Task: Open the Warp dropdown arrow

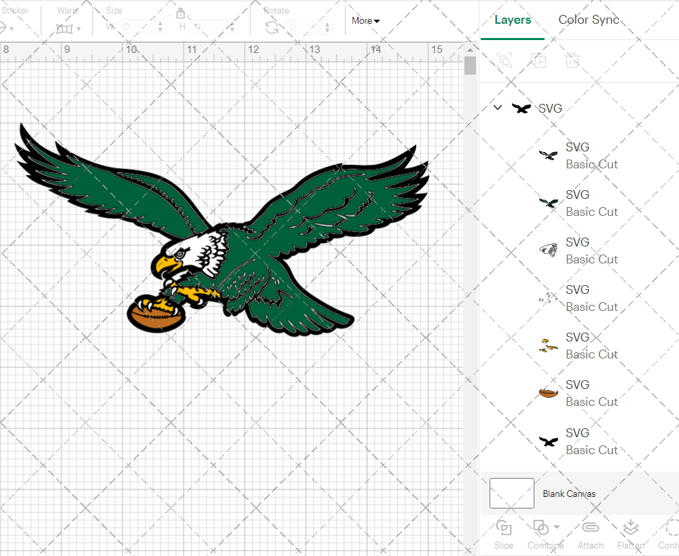Action: coord(79,29)
